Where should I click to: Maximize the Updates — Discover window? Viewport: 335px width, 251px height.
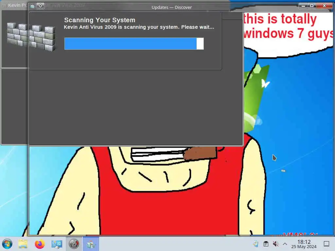(312, 6)
